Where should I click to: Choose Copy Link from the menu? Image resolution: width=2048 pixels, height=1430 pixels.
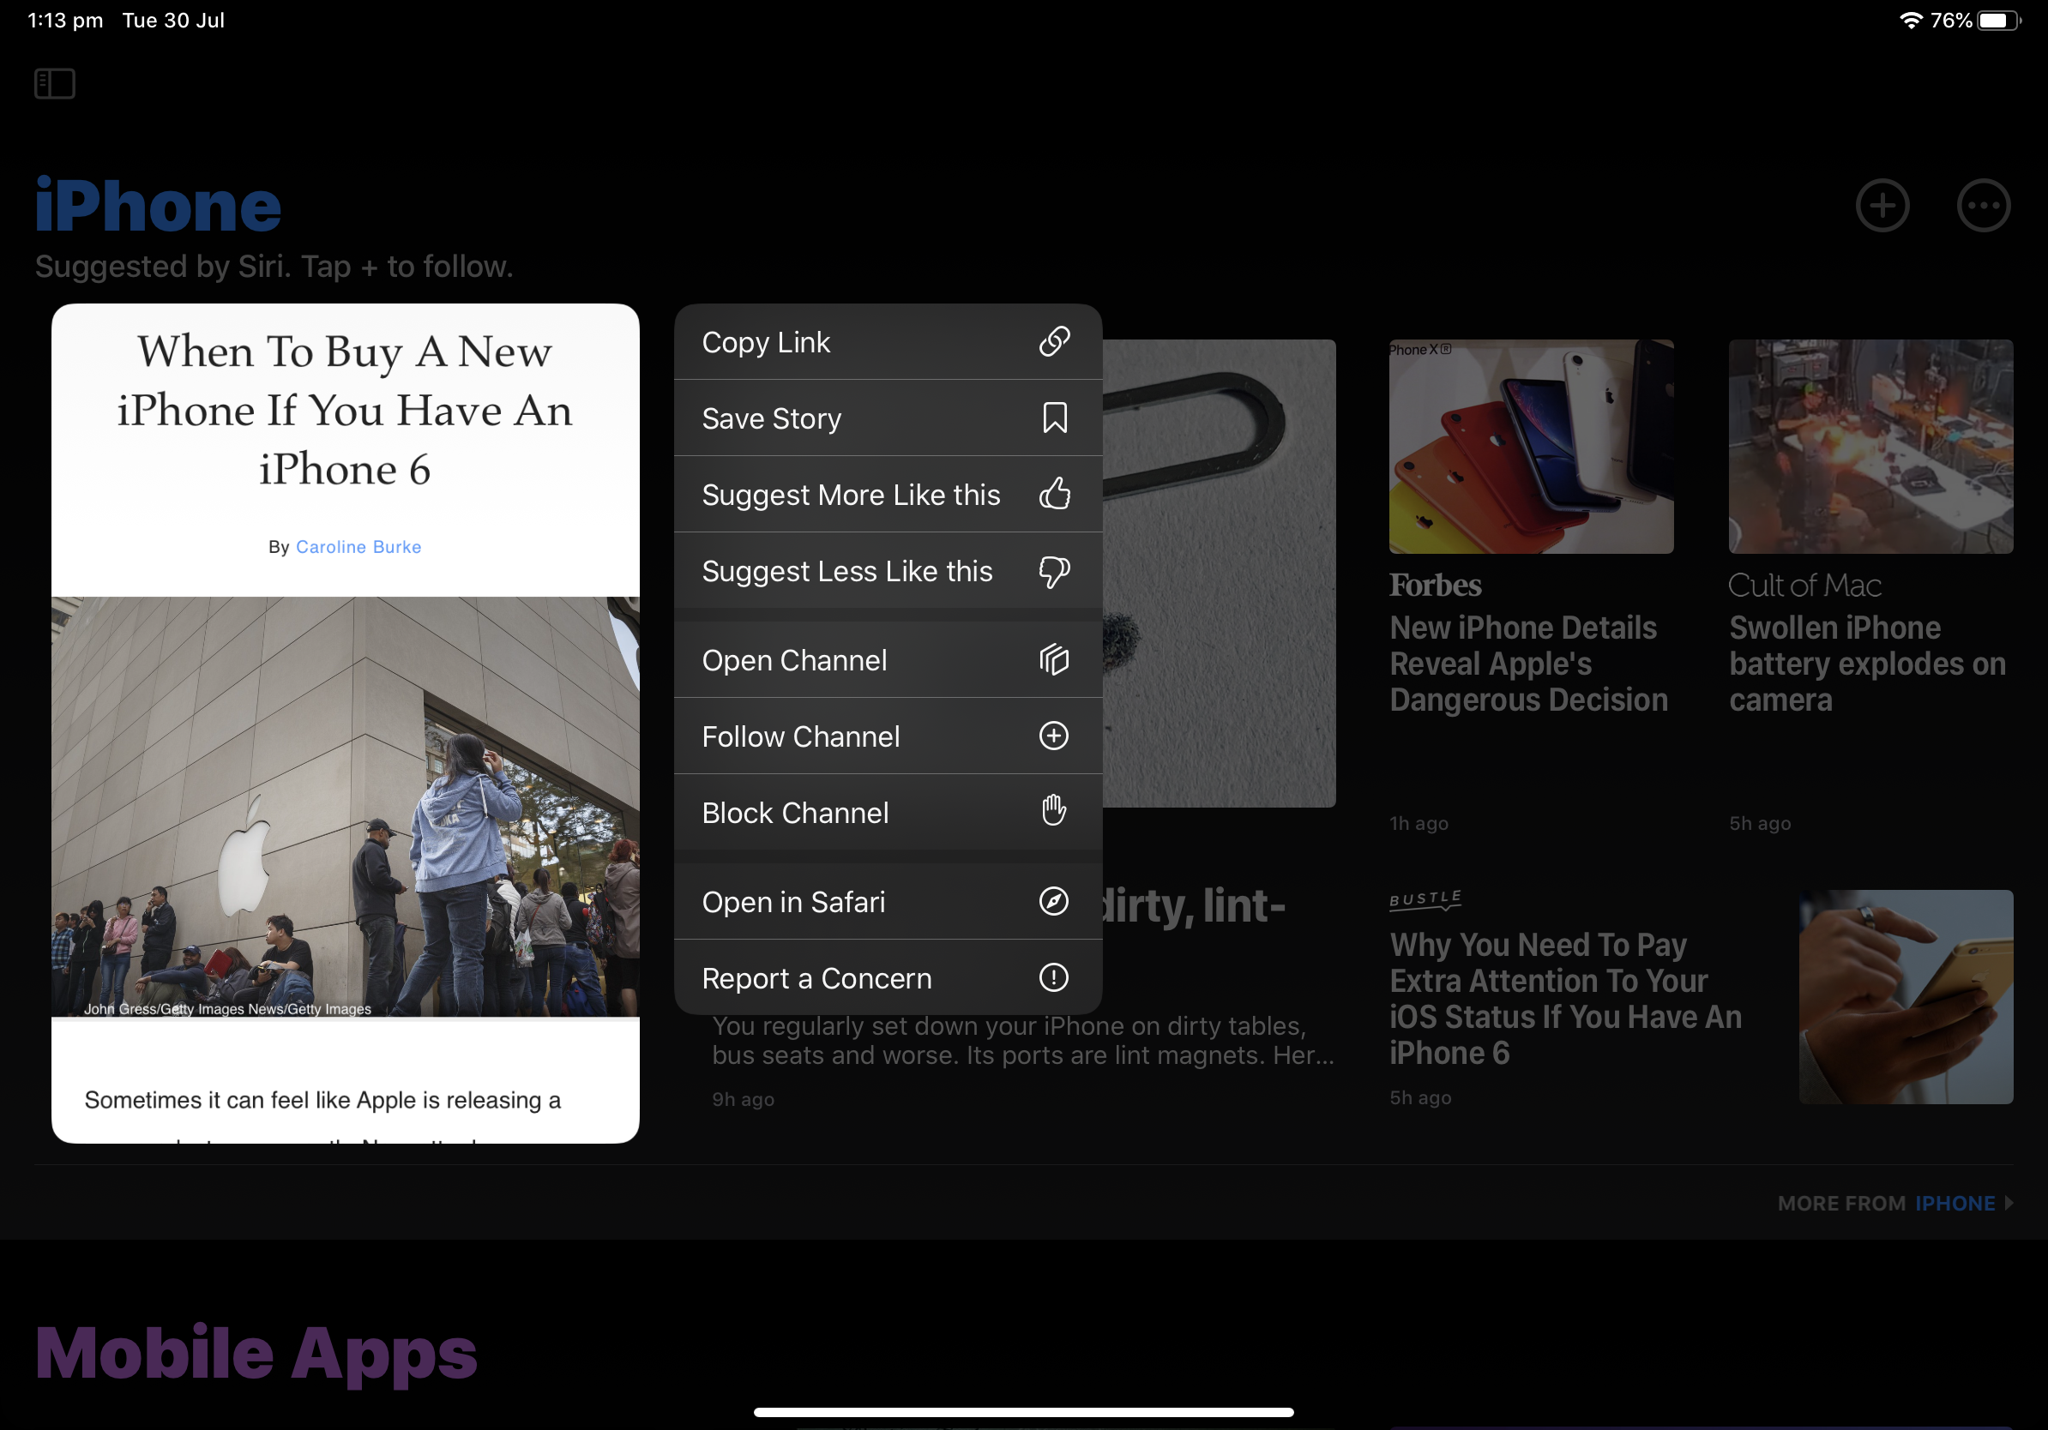pyautogui.click(x=888, y=341)
